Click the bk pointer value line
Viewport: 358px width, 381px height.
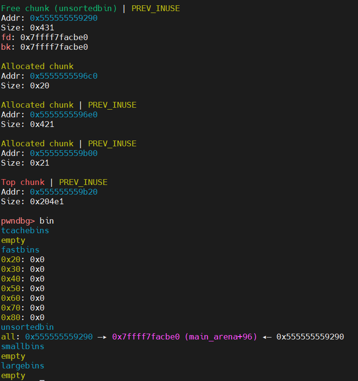tap(54, 47)
